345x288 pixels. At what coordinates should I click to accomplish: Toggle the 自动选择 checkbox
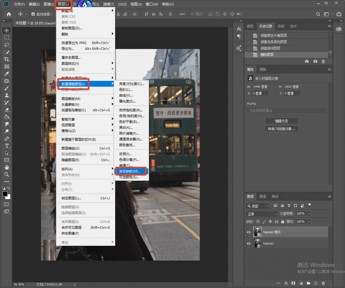coord(33,14)
